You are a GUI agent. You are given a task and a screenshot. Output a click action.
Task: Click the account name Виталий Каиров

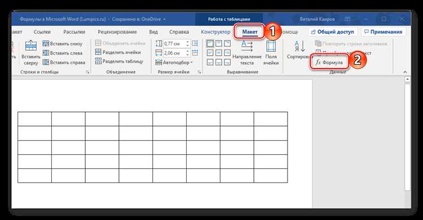pos(317,19)
